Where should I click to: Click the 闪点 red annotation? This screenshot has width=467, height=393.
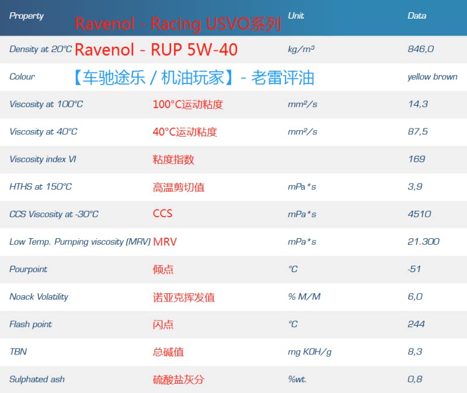click(163, 325)
